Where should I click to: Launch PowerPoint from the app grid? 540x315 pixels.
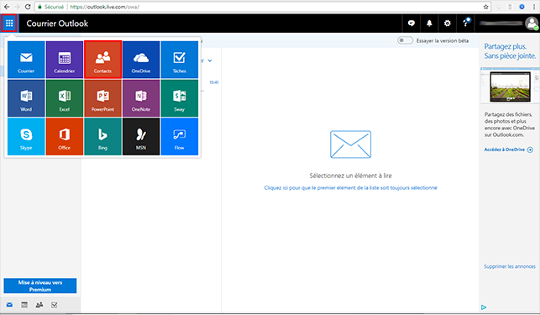click(102, 98)
